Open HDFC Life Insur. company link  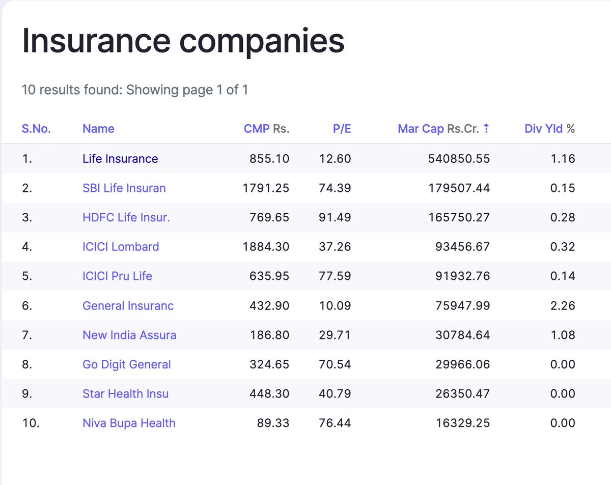coord(126,218)
